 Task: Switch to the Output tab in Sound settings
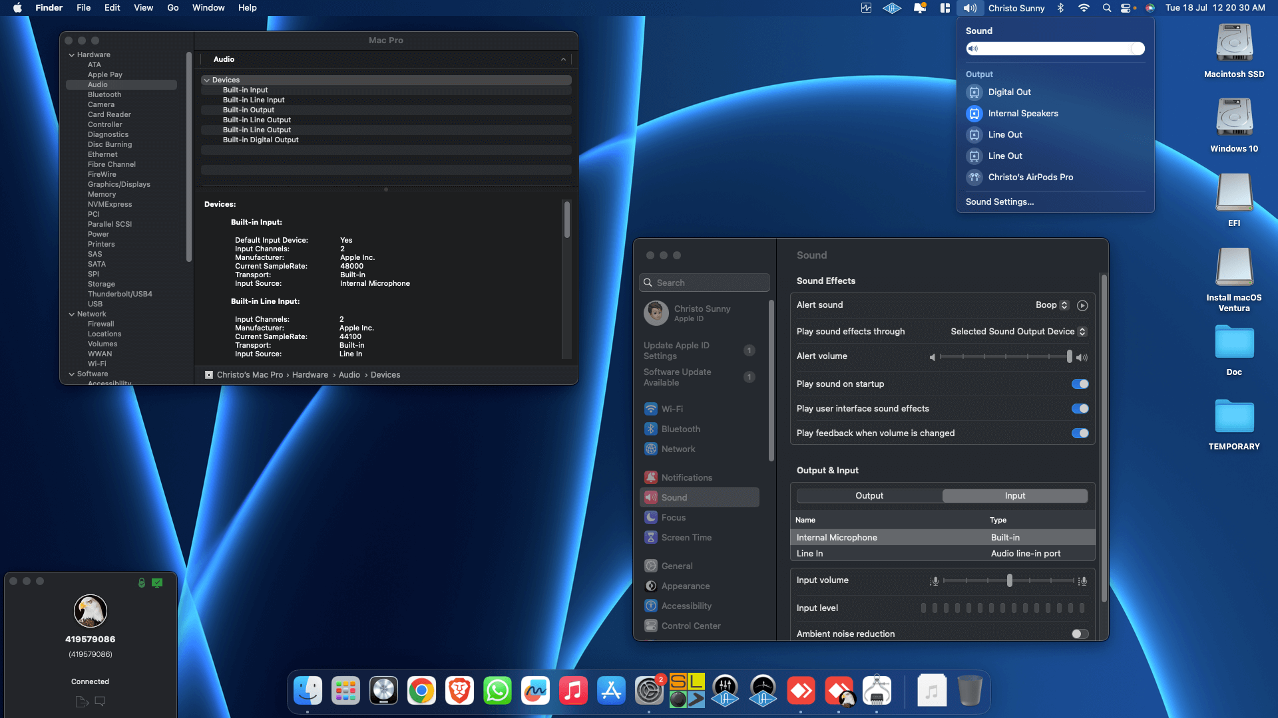coord(869,496)
